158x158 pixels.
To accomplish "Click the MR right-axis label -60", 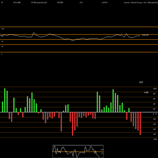I will click(154, 129).
